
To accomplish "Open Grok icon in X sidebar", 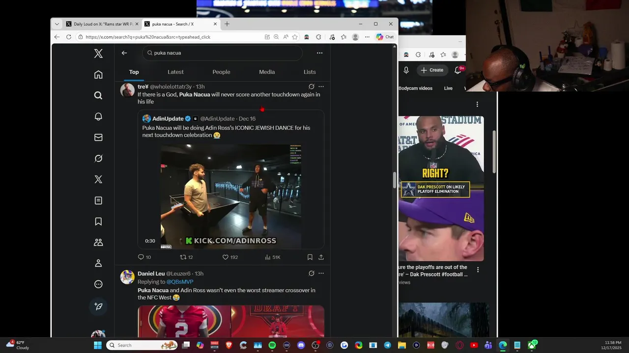I will pos(98,158).
